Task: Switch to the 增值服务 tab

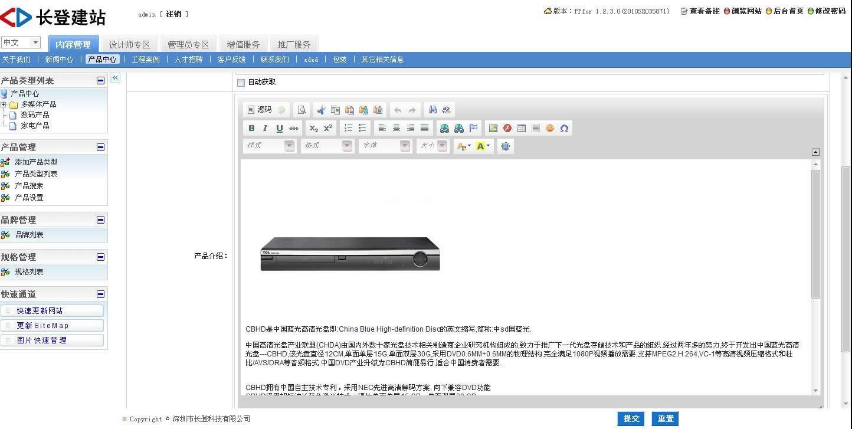Action: pos(243,44)
